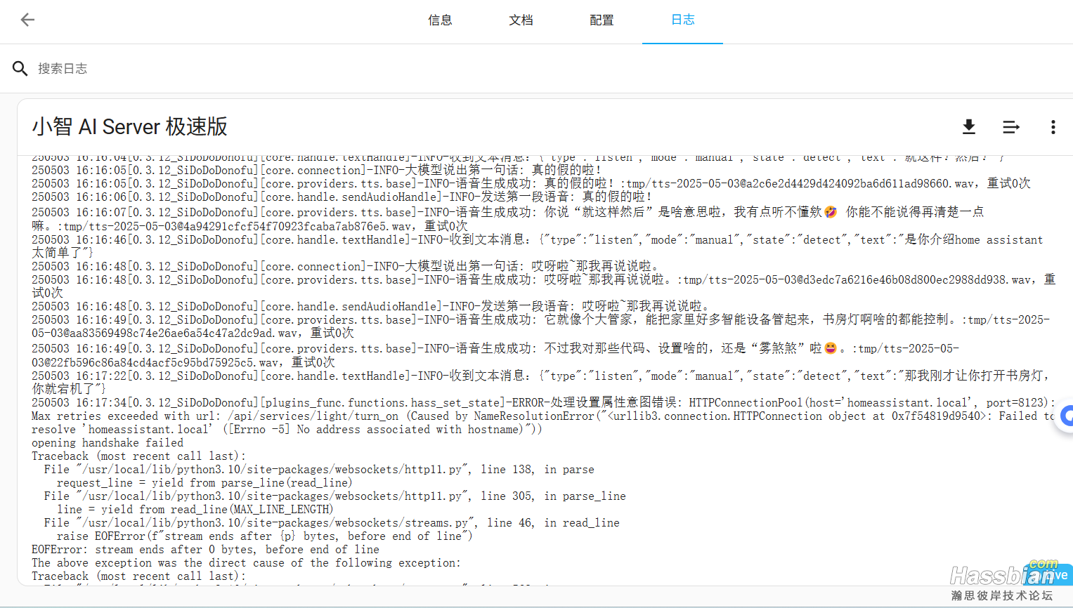Click 'EOFError: stream ends after 0 bytes' line
Viewport: 1073px width, 608px height.
click(x=205, y=550)
